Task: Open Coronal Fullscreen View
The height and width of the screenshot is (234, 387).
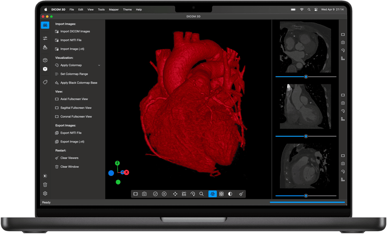Action: [x=76, y=116]
